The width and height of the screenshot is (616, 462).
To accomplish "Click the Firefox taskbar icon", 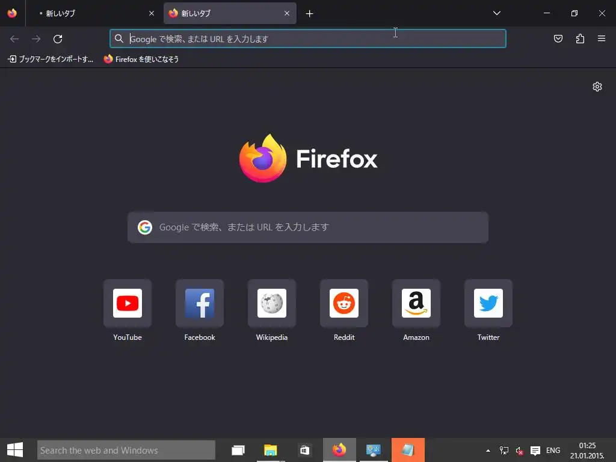I will coord(339,450).
